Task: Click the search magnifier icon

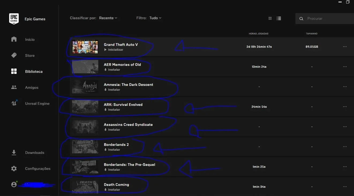Action: click(301, 19)
